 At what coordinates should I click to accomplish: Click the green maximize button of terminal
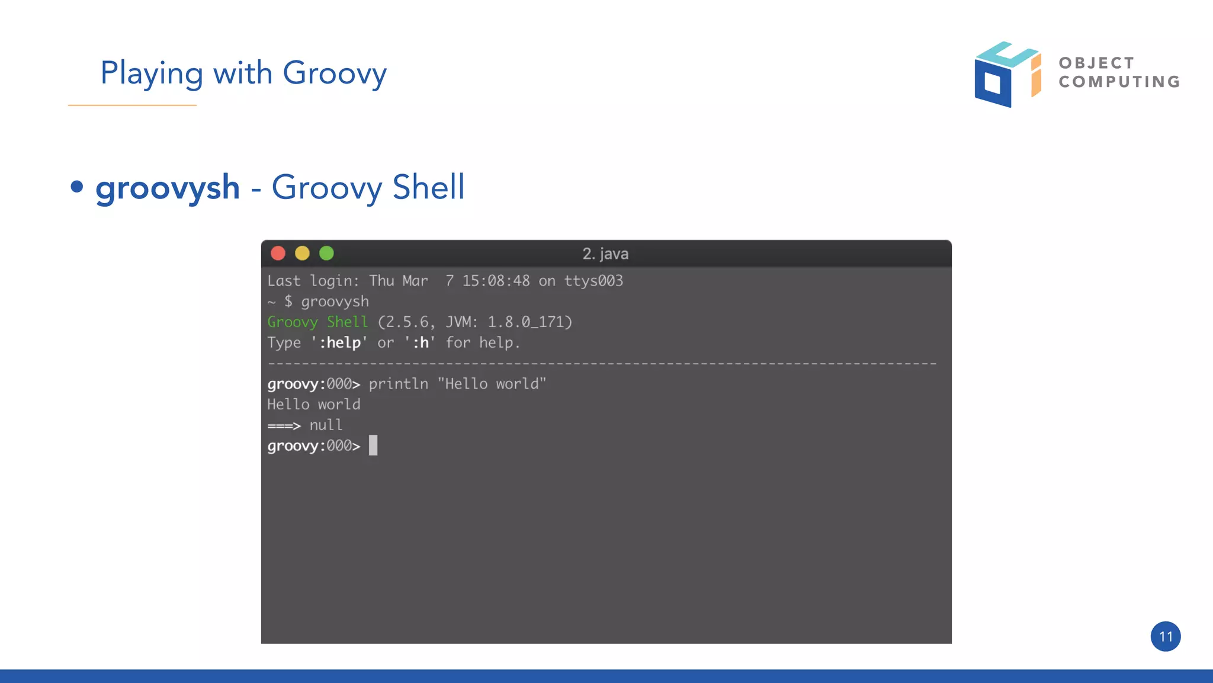pyautogui.click(x=326, y=254)
